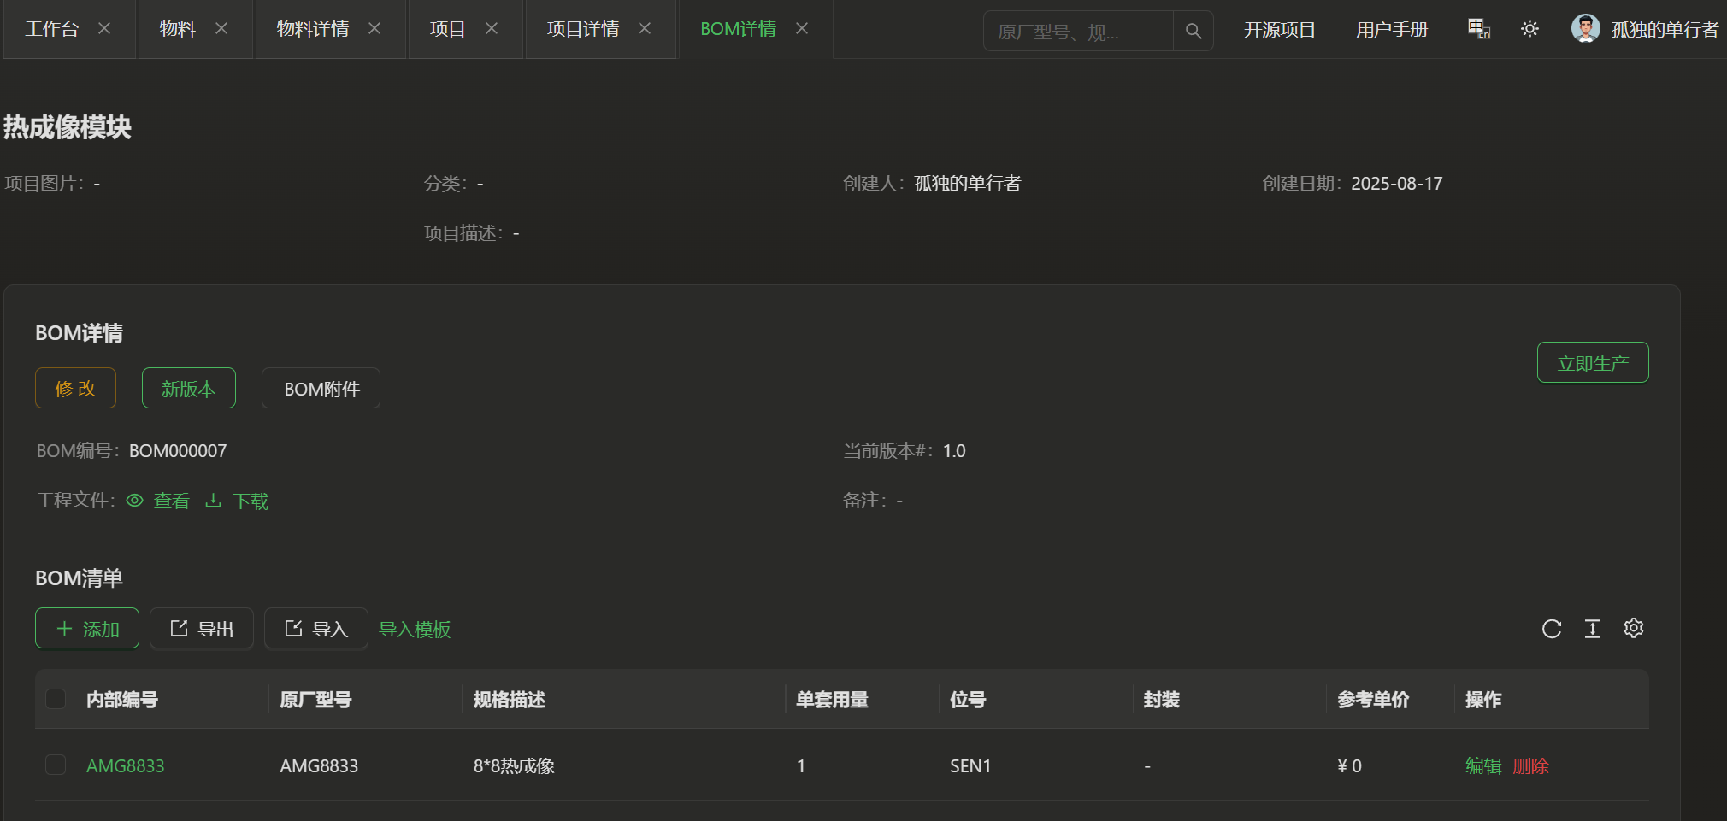This screenshot has height=821, width=1727.
Task: Click the part number search field
Action: (1077, 32)
